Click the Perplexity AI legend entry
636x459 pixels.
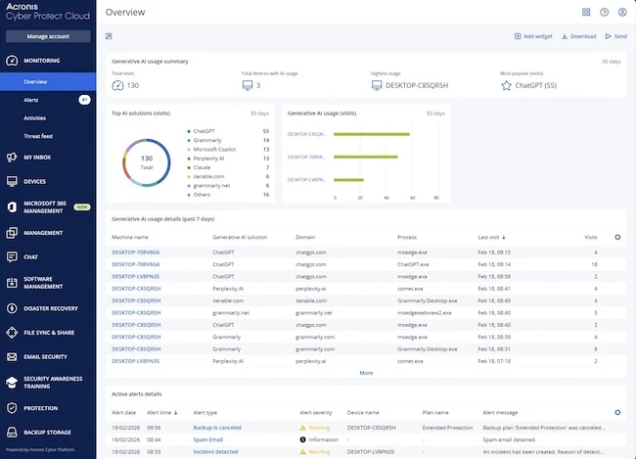208,159
